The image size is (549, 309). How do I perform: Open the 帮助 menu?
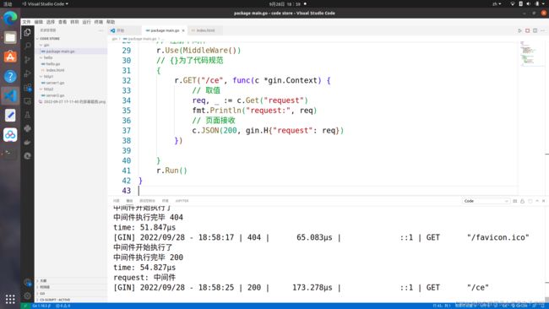point(111,22)
